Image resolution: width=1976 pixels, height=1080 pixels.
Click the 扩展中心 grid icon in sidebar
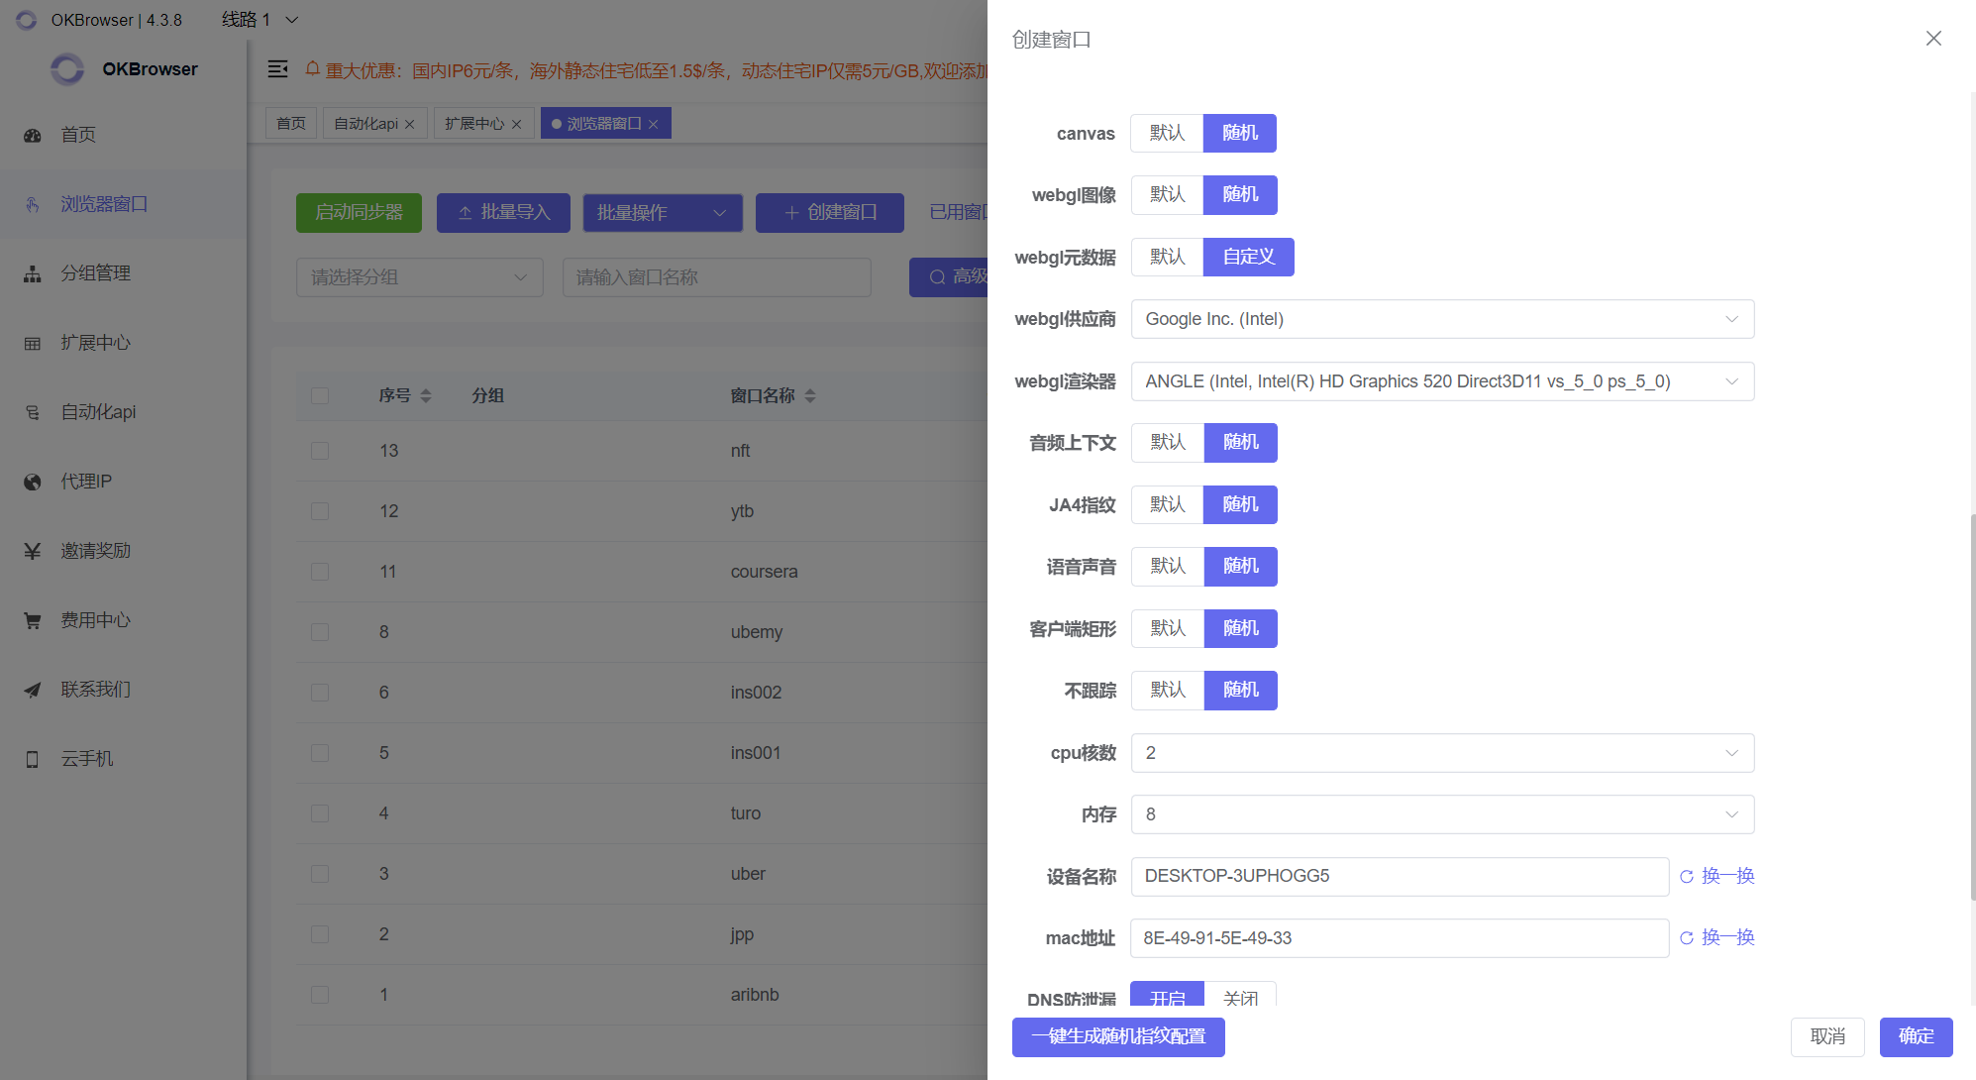point(33,344)
